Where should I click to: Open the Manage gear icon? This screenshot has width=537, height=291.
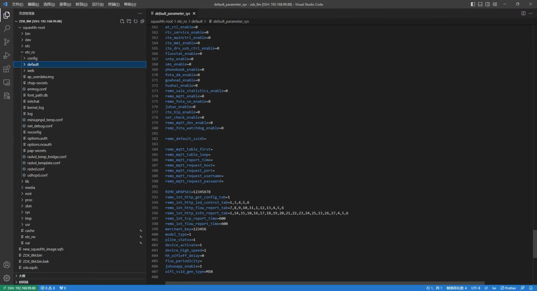coord(6,278)
